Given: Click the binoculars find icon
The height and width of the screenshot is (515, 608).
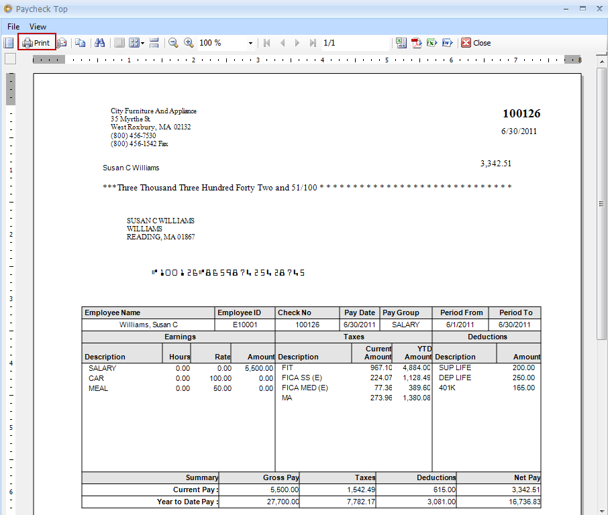Looking at the screenshot, I should pos(99,43).
